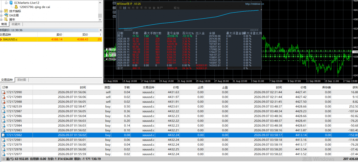
Task: Click the 脚本 scripts icon
Action: (x=6, y=20)
